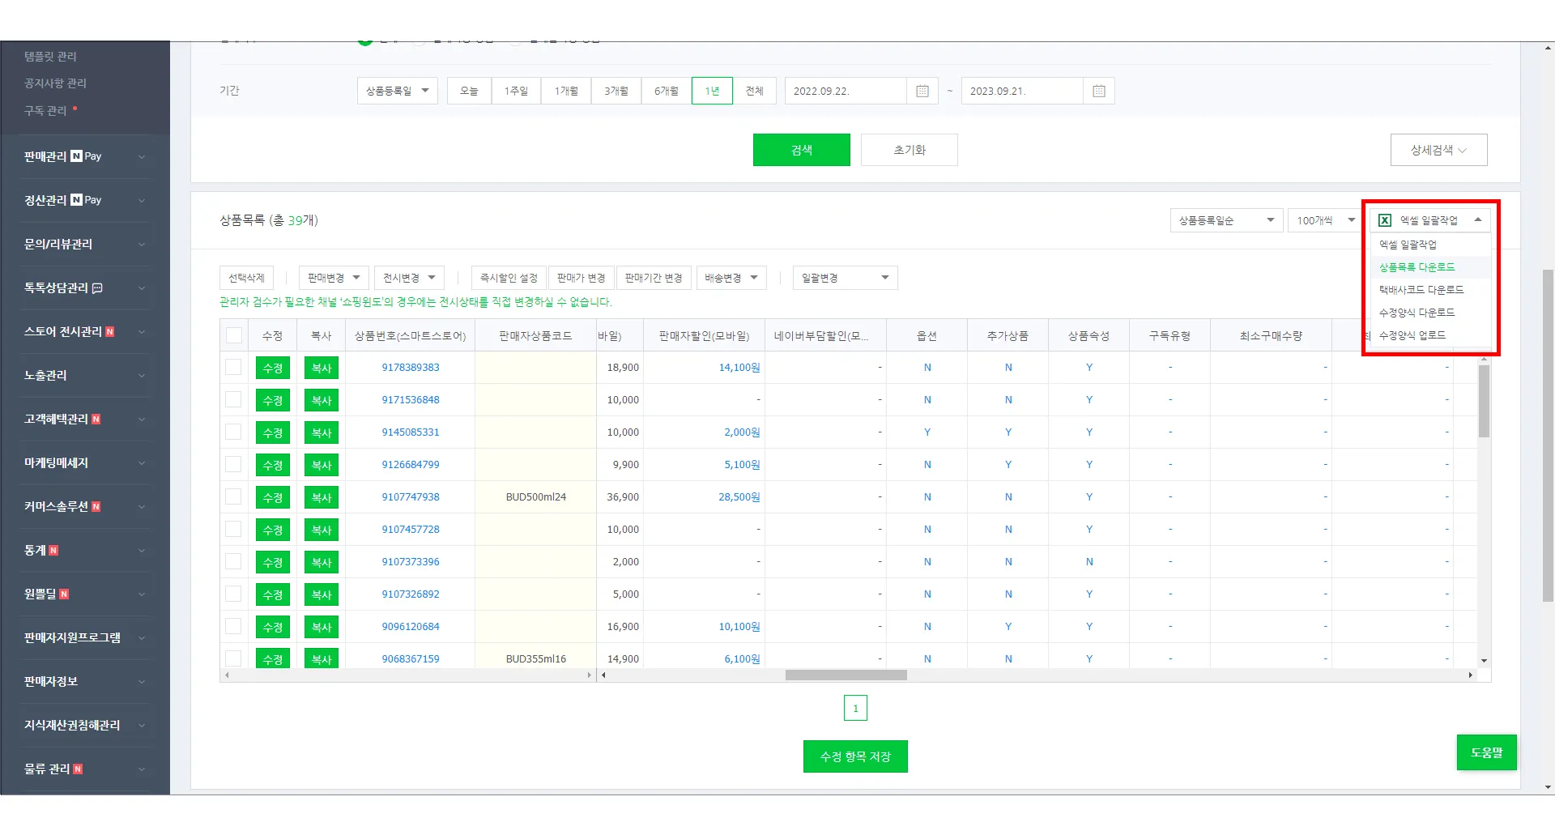Expand the 판매관리 sidebar chevron
1555x835 pixels.
pyautogui.click(x=142, y=157)
